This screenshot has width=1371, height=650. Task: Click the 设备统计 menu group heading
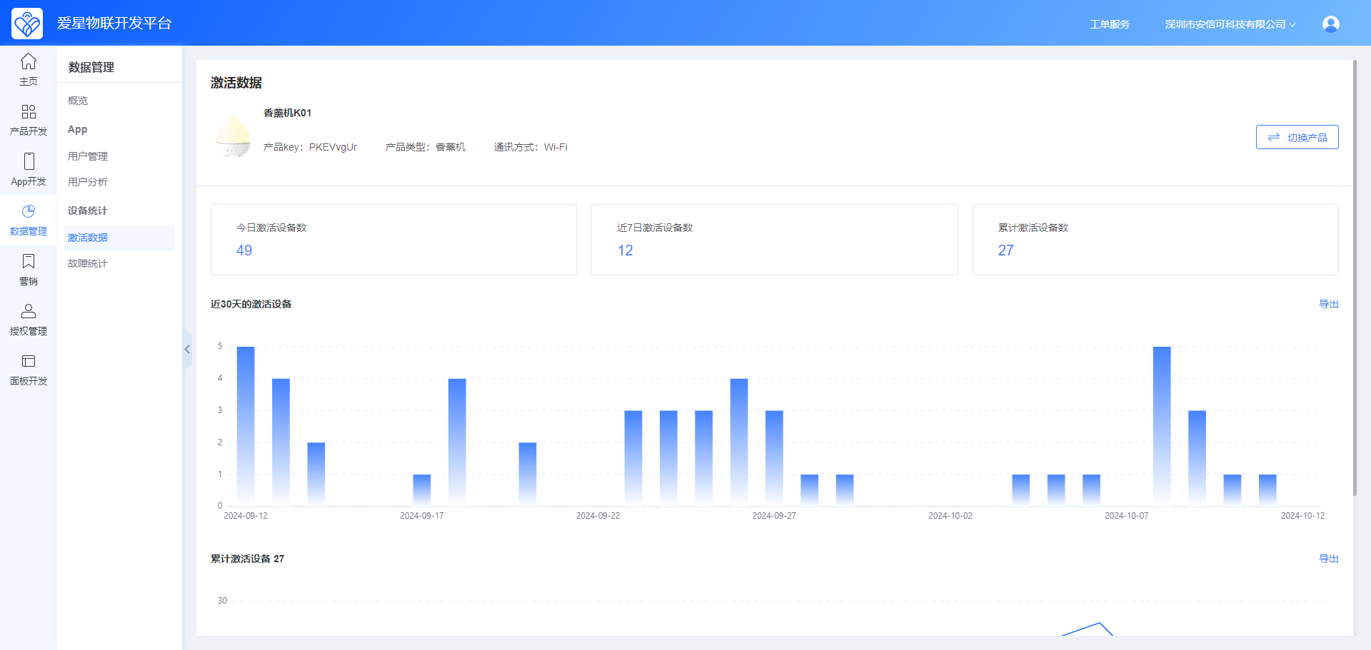(x=87, y=210)
